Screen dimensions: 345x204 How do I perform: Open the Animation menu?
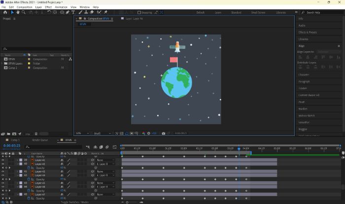(x=61, y=7)
